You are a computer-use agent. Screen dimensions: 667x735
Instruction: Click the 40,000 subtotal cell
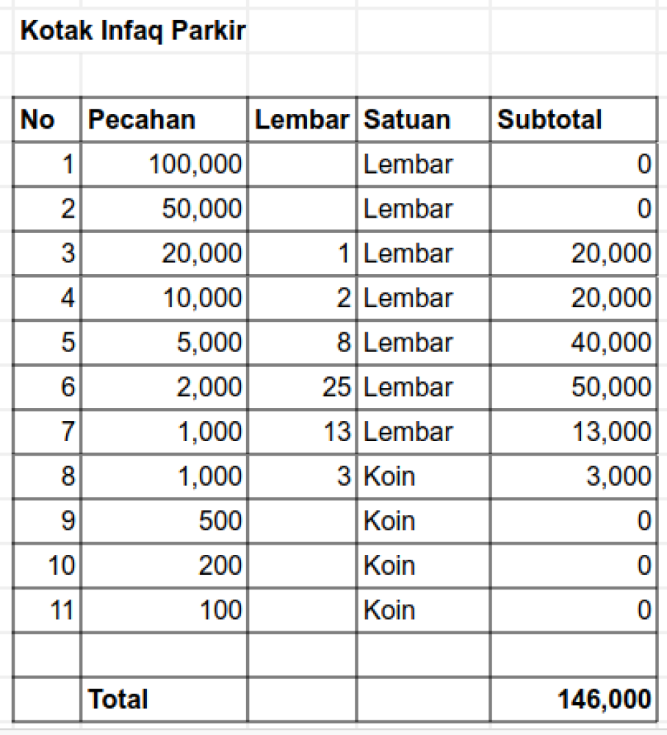point(574,343)
